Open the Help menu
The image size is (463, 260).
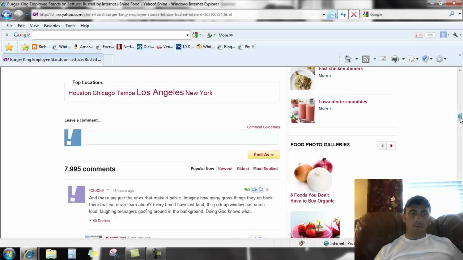click(85, 26)
